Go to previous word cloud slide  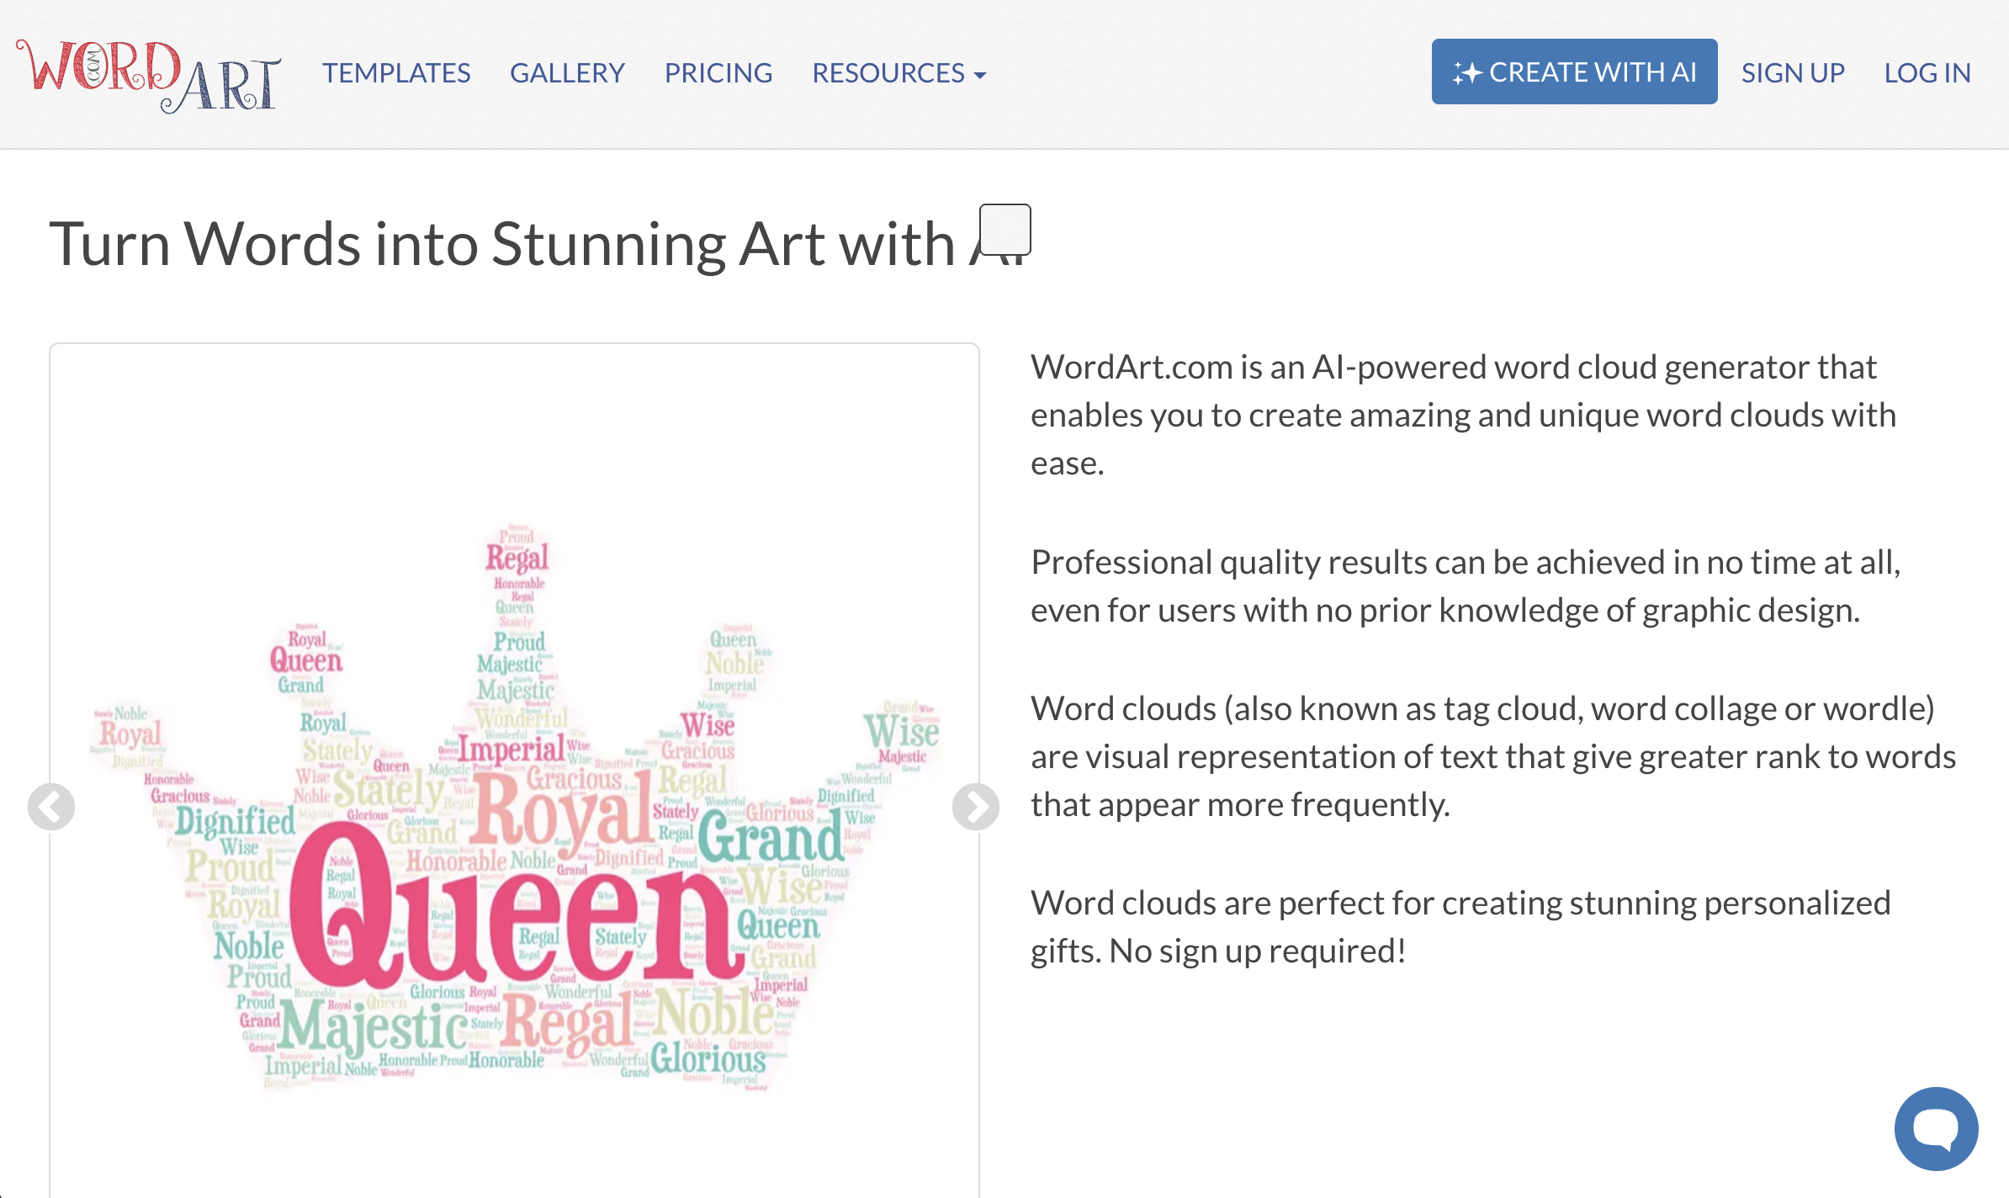pyautogui.click(x=51, y=807)
